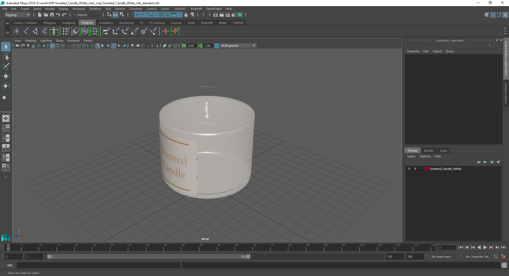This screenshot has height=276, width=509.
Task: Toggle viewport grid display
Action: coord(52,46)
